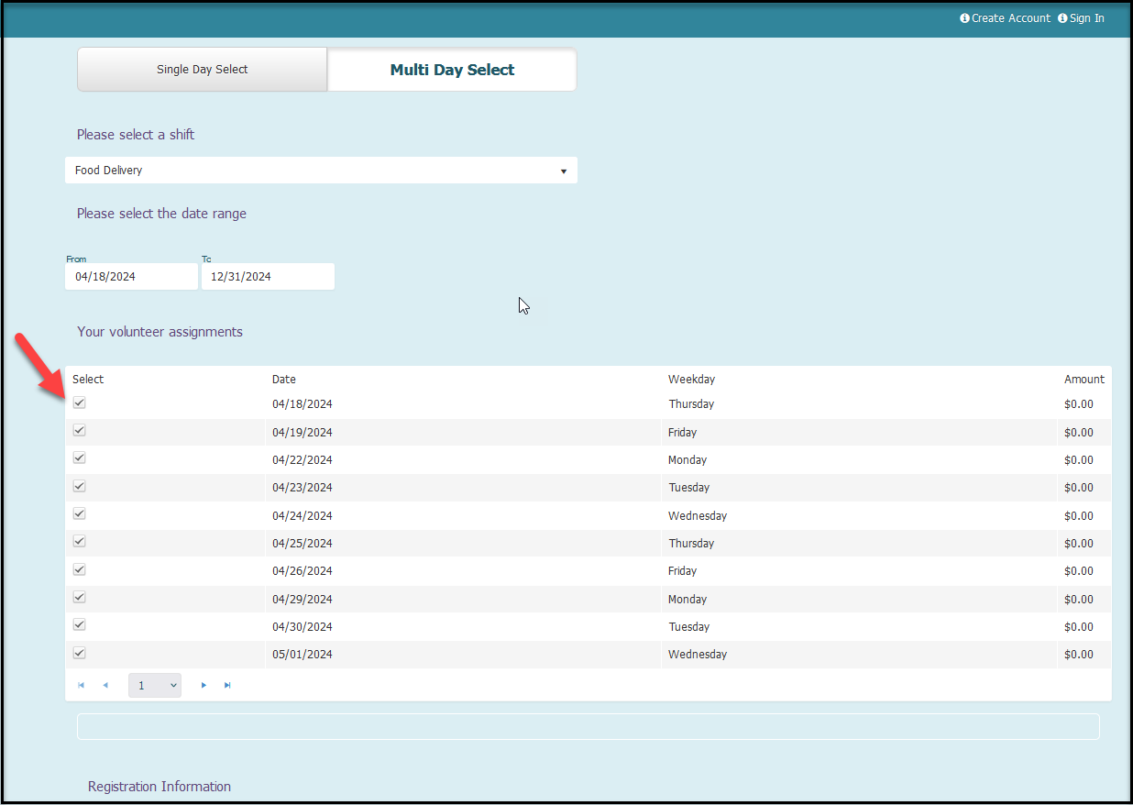Click the Registration Information heading
Image resolution: width=1133 pixels, height=805 pixels.
159,787
